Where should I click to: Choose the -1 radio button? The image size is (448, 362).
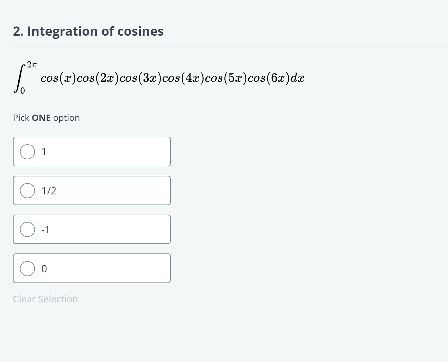(x=27, y=229)
